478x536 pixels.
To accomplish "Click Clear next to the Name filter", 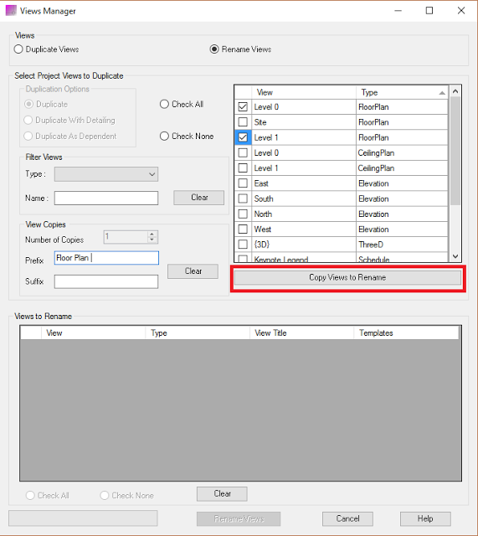I will pos(199,198).
